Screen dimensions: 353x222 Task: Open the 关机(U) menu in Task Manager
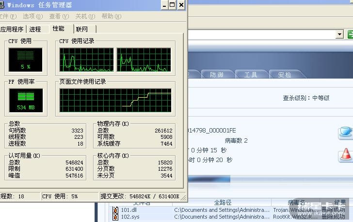85,16
